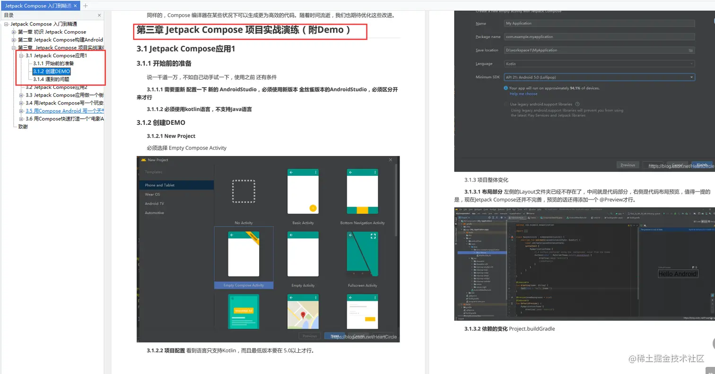This screenshot has width=715, height=374.
Task: Click Previous in project configuration dialog
Action: 628,165
